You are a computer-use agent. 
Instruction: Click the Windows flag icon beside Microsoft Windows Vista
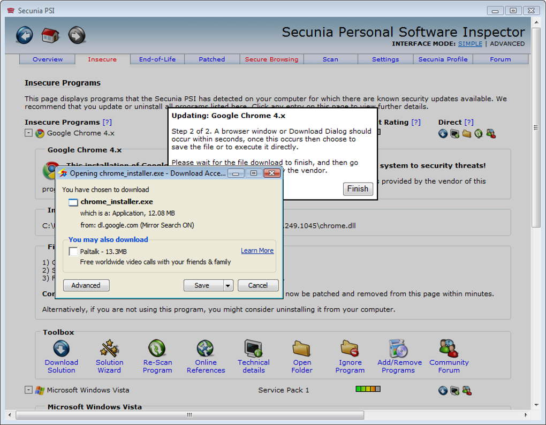click(x=40, y=390)
